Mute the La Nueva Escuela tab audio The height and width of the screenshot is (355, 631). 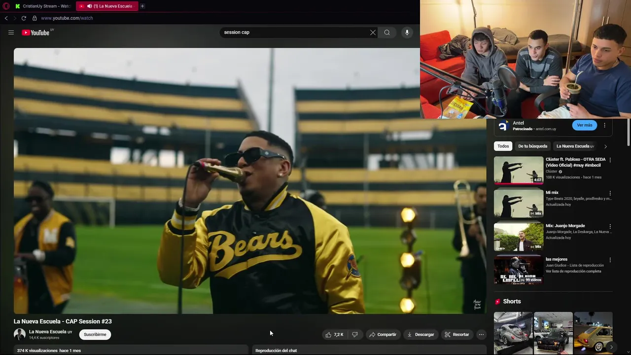(89, 6)
